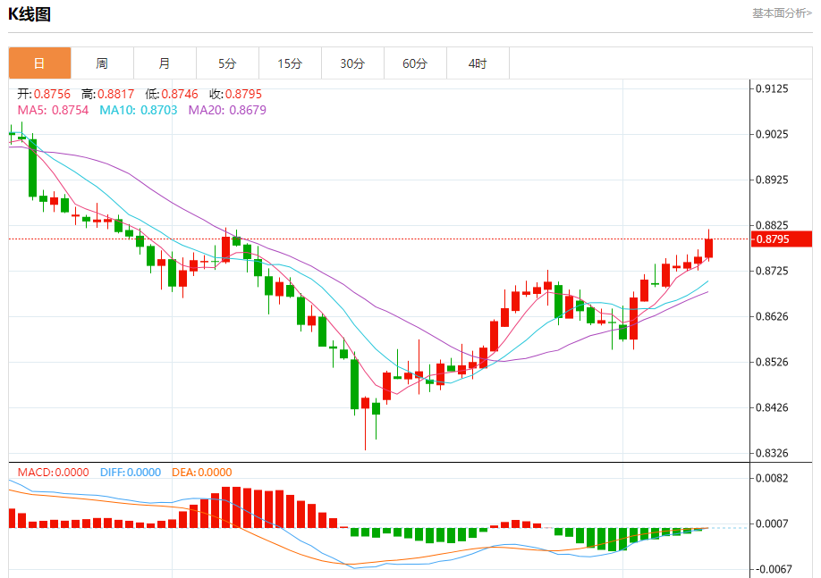Open the 5分 interval tab

click(x=227, y=63)
